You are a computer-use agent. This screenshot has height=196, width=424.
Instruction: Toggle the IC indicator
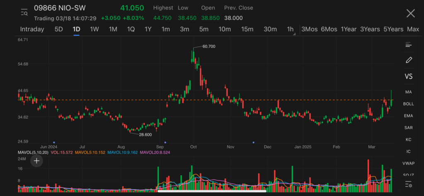click(x=408, y=152)
